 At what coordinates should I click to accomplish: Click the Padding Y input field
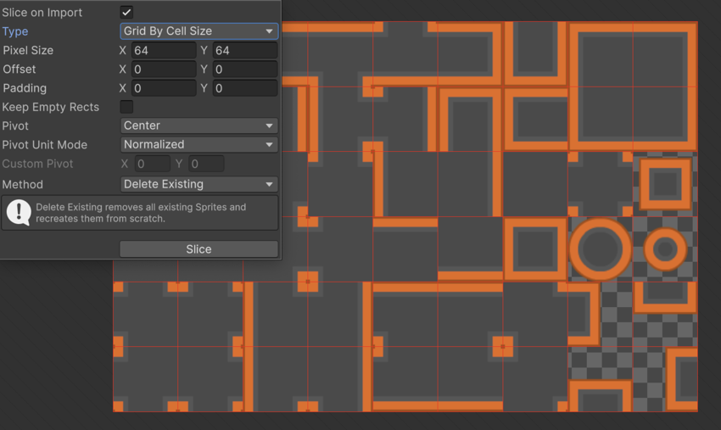click(x=244, y=88)
